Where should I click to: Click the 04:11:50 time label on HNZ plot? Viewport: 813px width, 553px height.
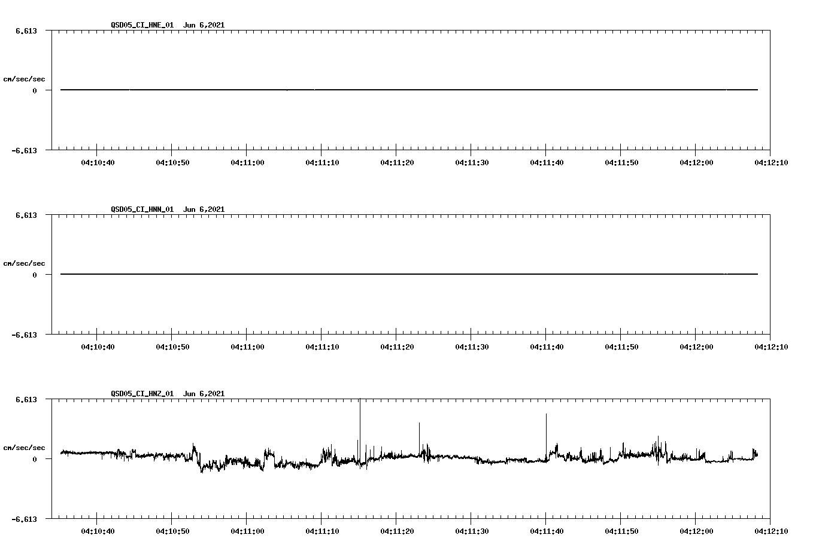(x=621, y=531)
